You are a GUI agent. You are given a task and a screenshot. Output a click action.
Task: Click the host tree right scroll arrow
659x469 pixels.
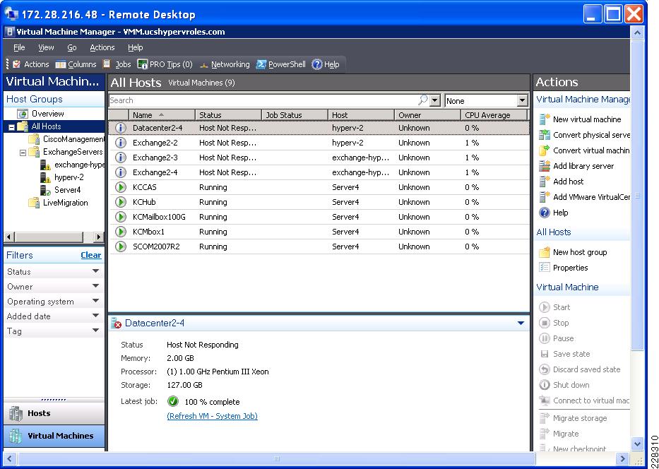[98, 237]
